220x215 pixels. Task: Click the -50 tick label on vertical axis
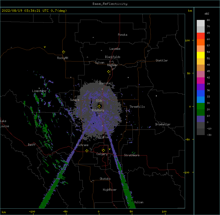coord(187,139)
